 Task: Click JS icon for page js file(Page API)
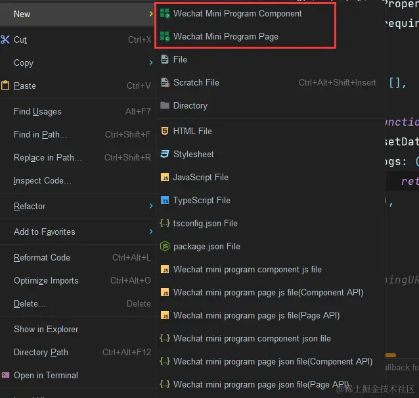click(165, 315)
